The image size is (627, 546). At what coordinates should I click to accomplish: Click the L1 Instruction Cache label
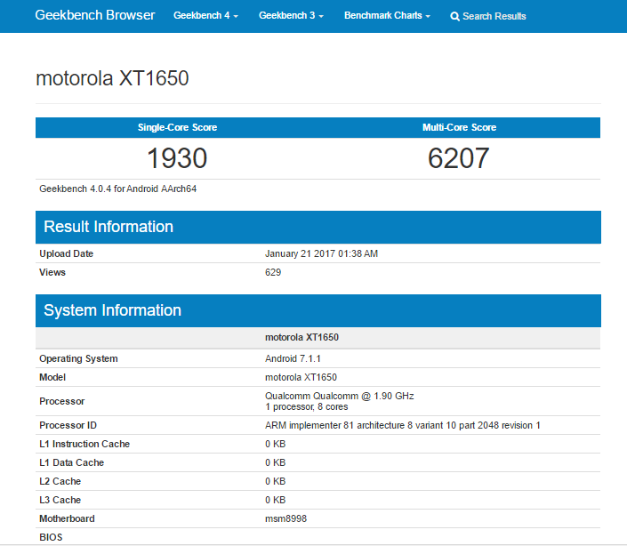click(84, 444)
